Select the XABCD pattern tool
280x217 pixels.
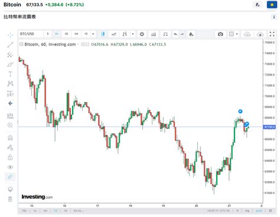pyautogui.click(x=10, y=84)
